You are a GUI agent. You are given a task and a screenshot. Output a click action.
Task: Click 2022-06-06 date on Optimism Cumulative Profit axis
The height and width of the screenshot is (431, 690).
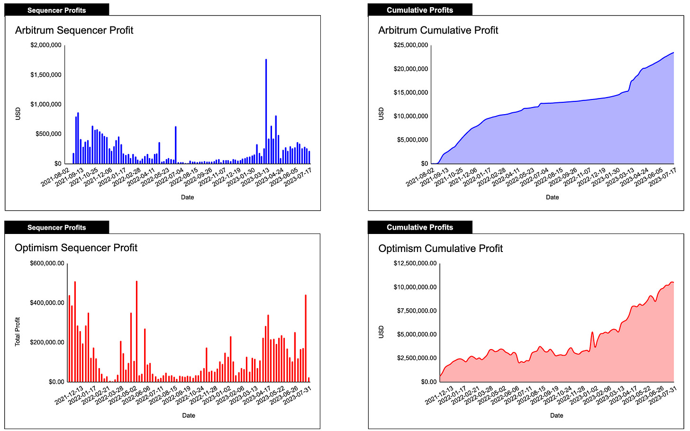(x=506, y=395)
